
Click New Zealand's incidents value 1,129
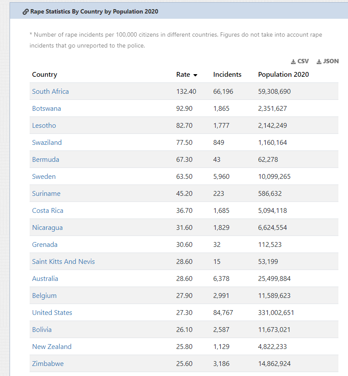[221, 347]
